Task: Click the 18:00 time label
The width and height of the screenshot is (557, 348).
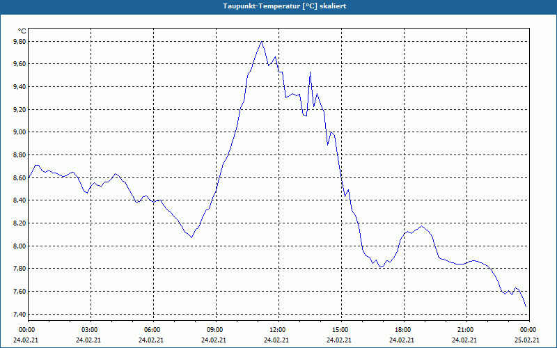Action: pyautogui.click(x=404, y=330)
